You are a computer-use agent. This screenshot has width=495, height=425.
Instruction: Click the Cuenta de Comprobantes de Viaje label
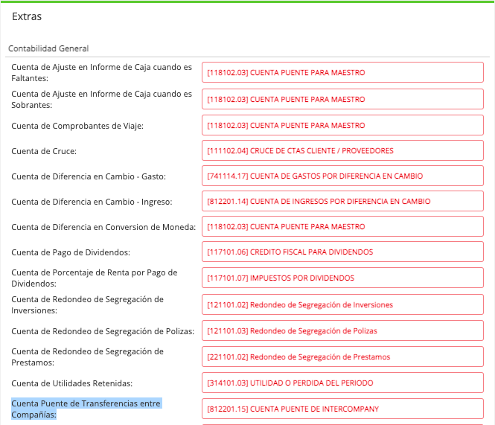pos(77,126)
